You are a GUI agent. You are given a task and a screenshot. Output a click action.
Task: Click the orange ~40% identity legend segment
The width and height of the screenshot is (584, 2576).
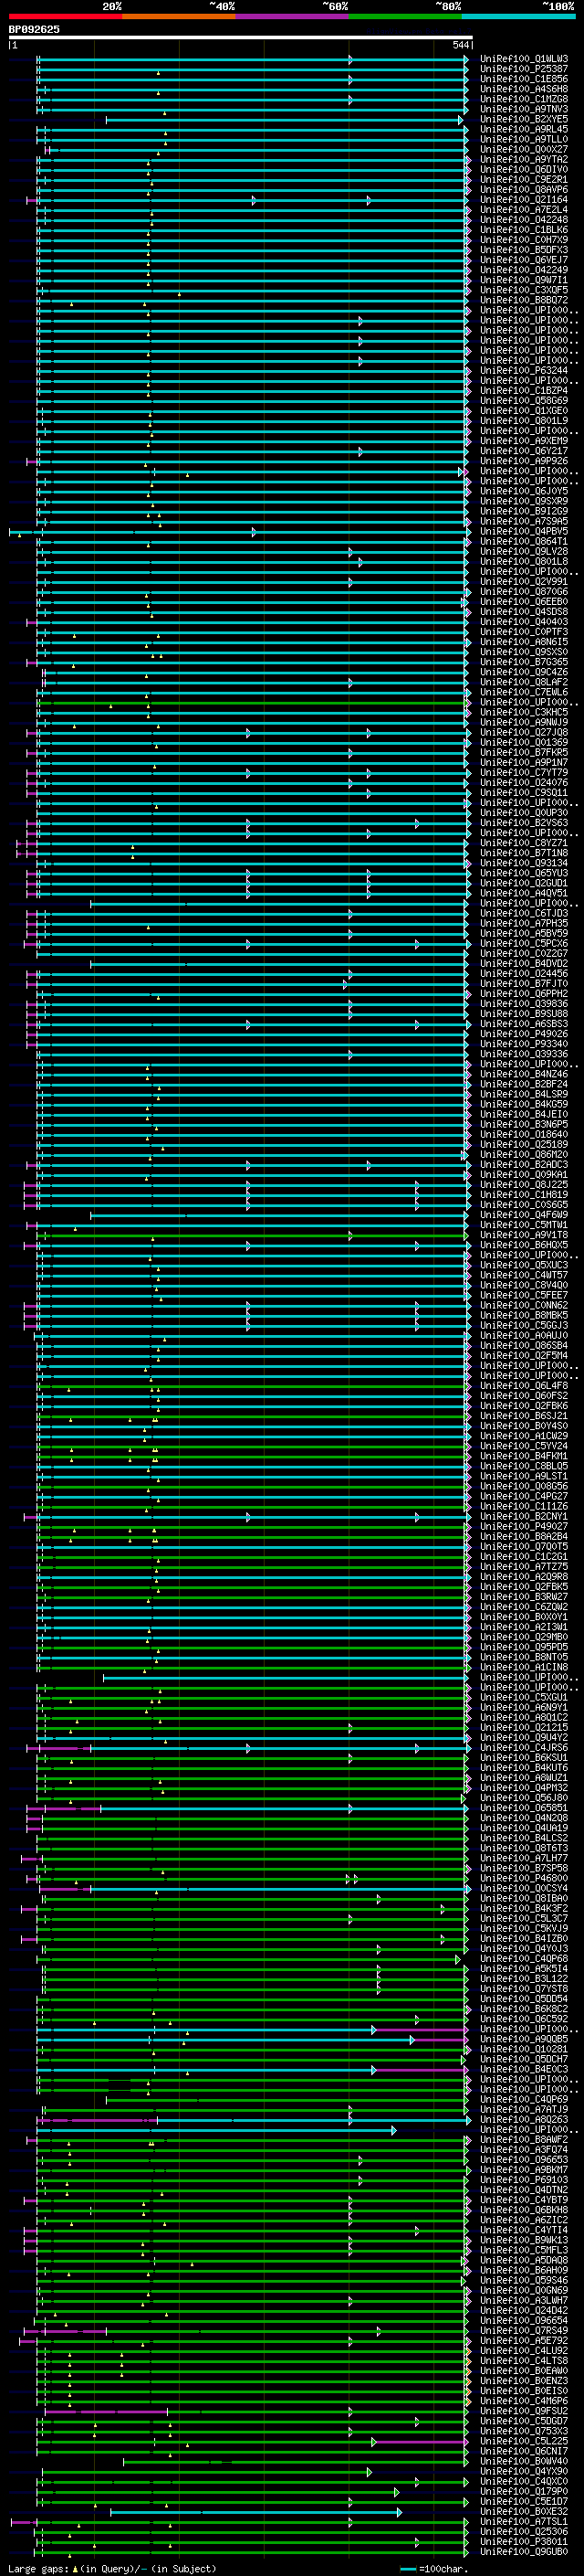(179, 16)
